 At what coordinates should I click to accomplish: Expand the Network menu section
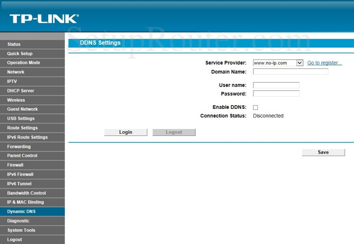coord(16,72)
